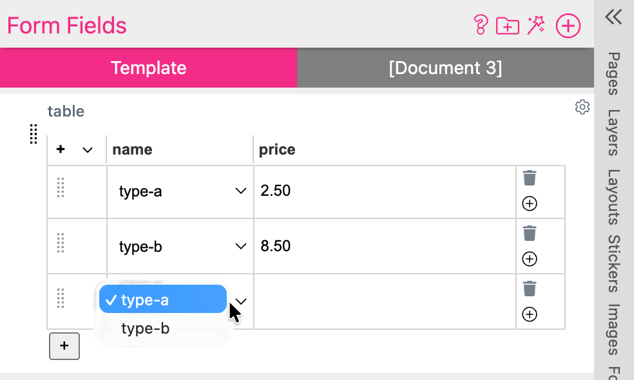
Task: Grab the drag handle of the third row
Action: [61, 298]
